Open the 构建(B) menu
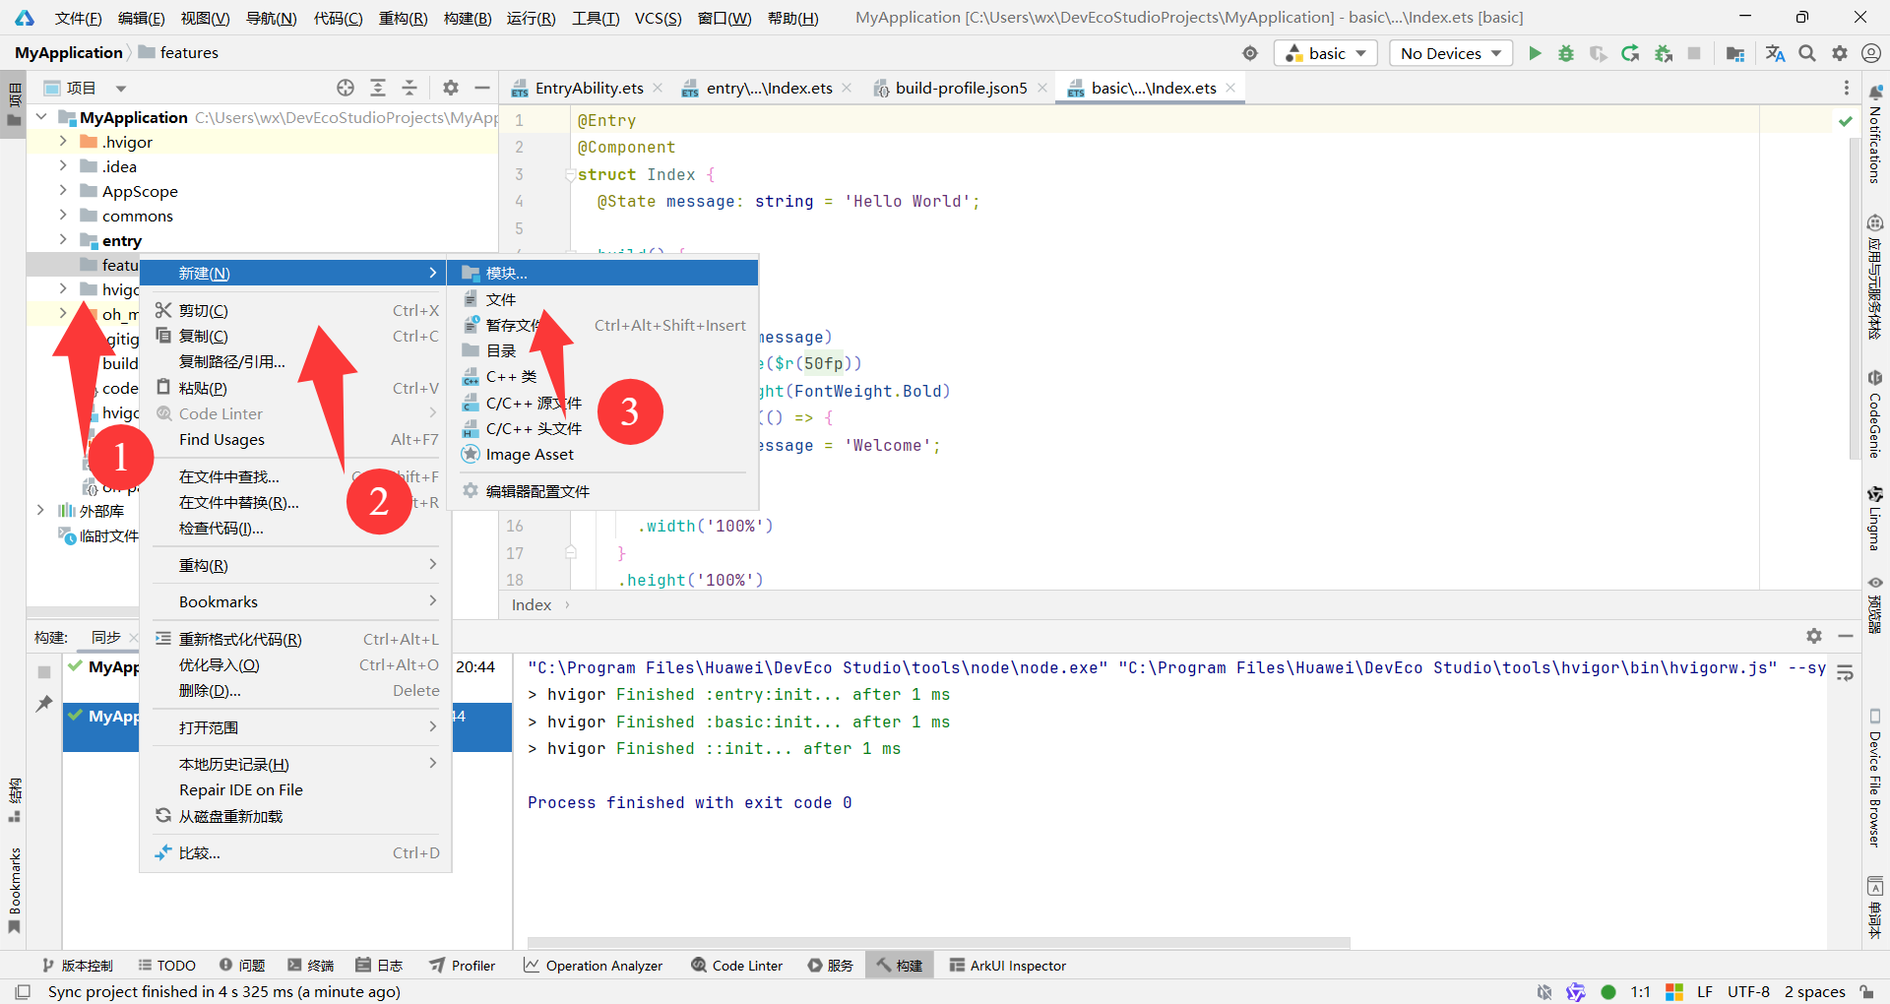 coord(468,18)
